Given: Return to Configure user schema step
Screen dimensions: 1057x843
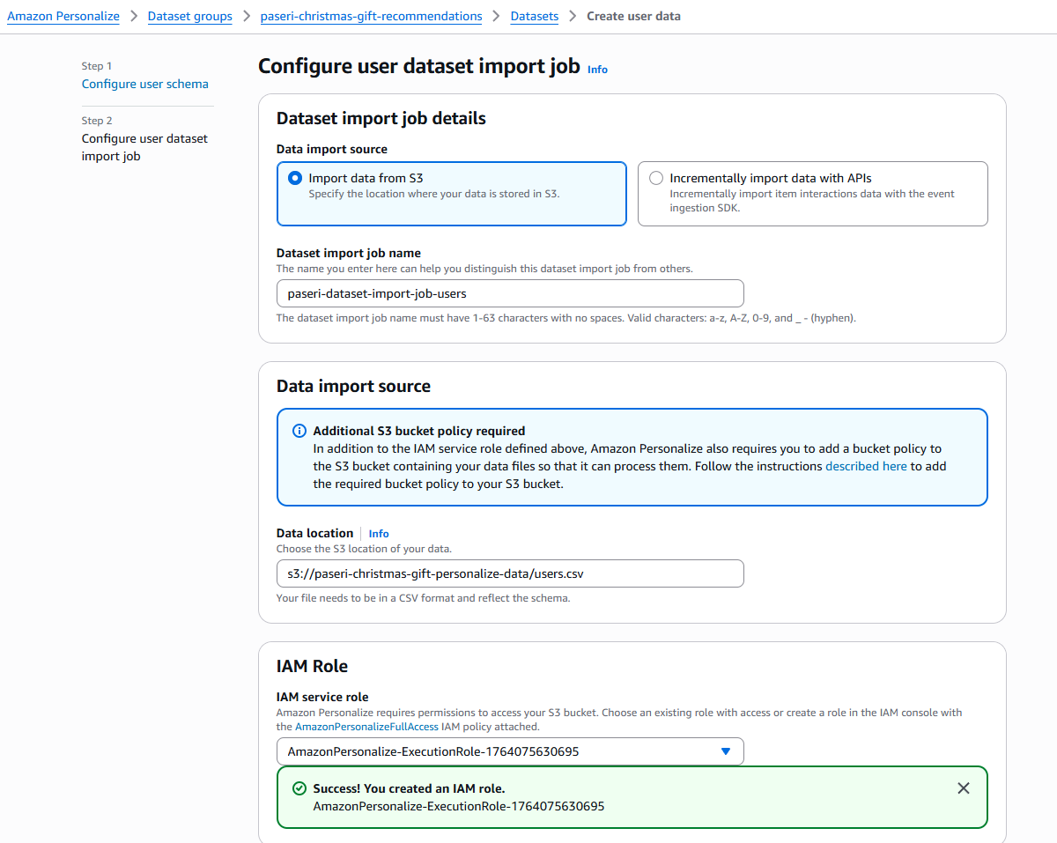Looking at the screenshot, I should coord(145,85).
